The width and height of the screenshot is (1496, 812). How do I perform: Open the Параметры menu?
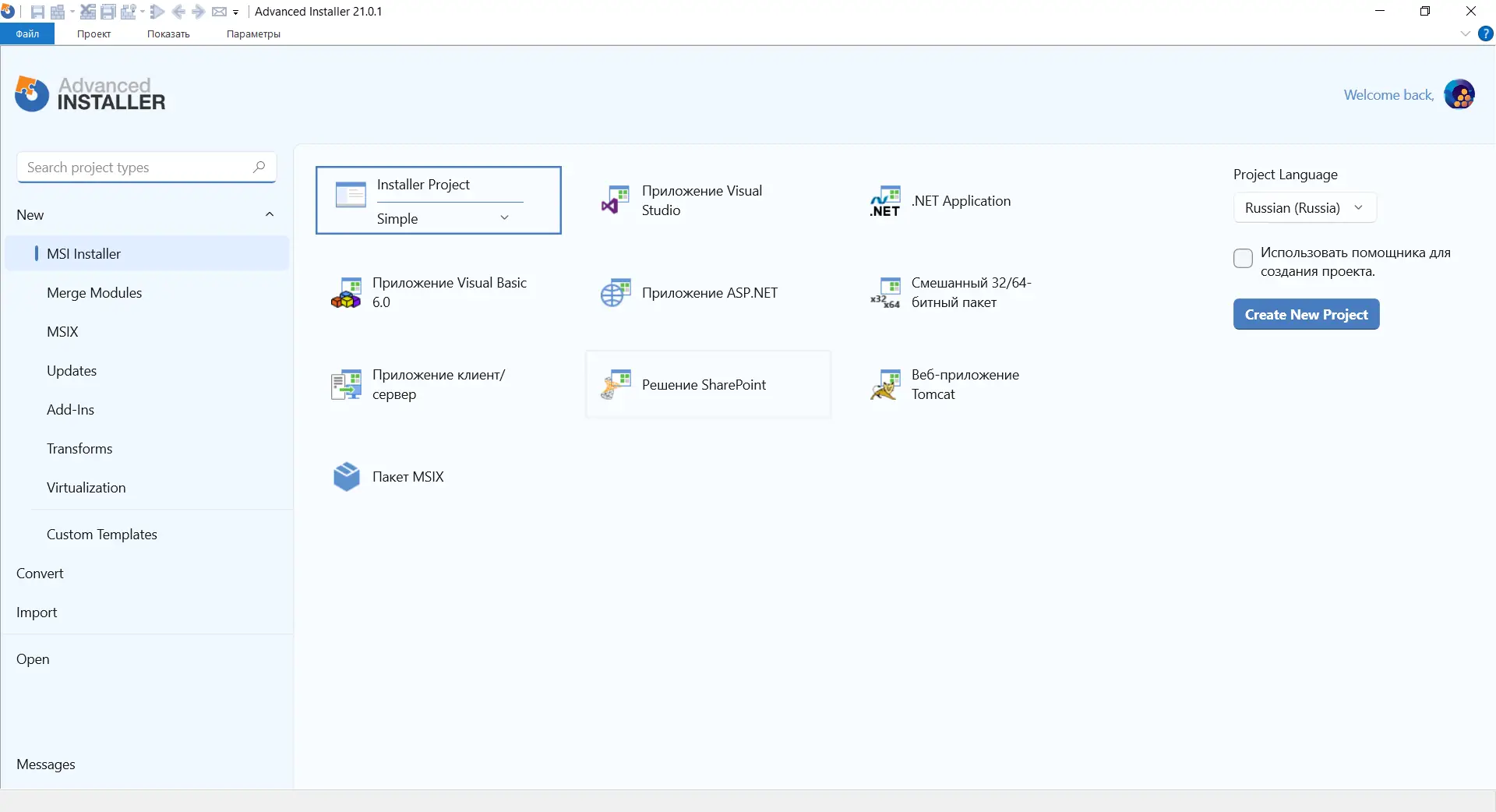252,34
